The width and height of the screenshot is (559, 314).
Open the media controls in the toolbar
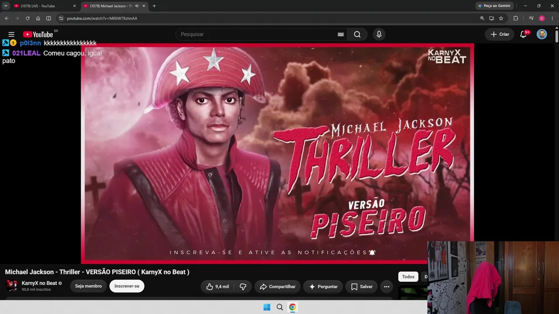tap(531, 18)
